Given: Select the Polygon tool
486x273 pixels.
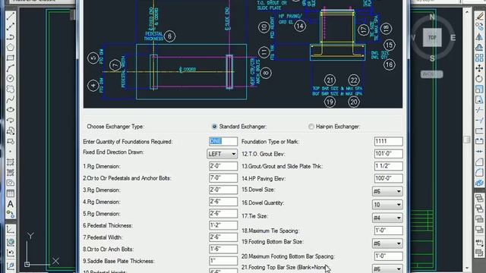Looking at the screenshot, I should tap(10, 47).
